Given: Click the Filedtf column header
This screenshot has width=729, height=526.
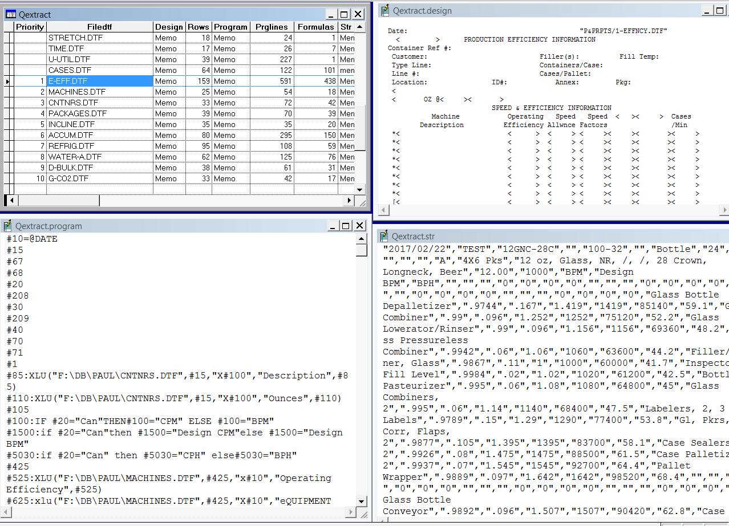Looking at the screenshot, I should pos(100,27).
